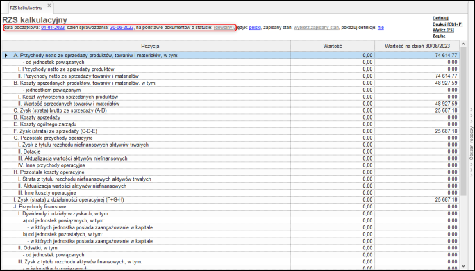Click the vertical scrollbar thumb
The height and width of the screenshot is (271, 475).
point(463,121)
